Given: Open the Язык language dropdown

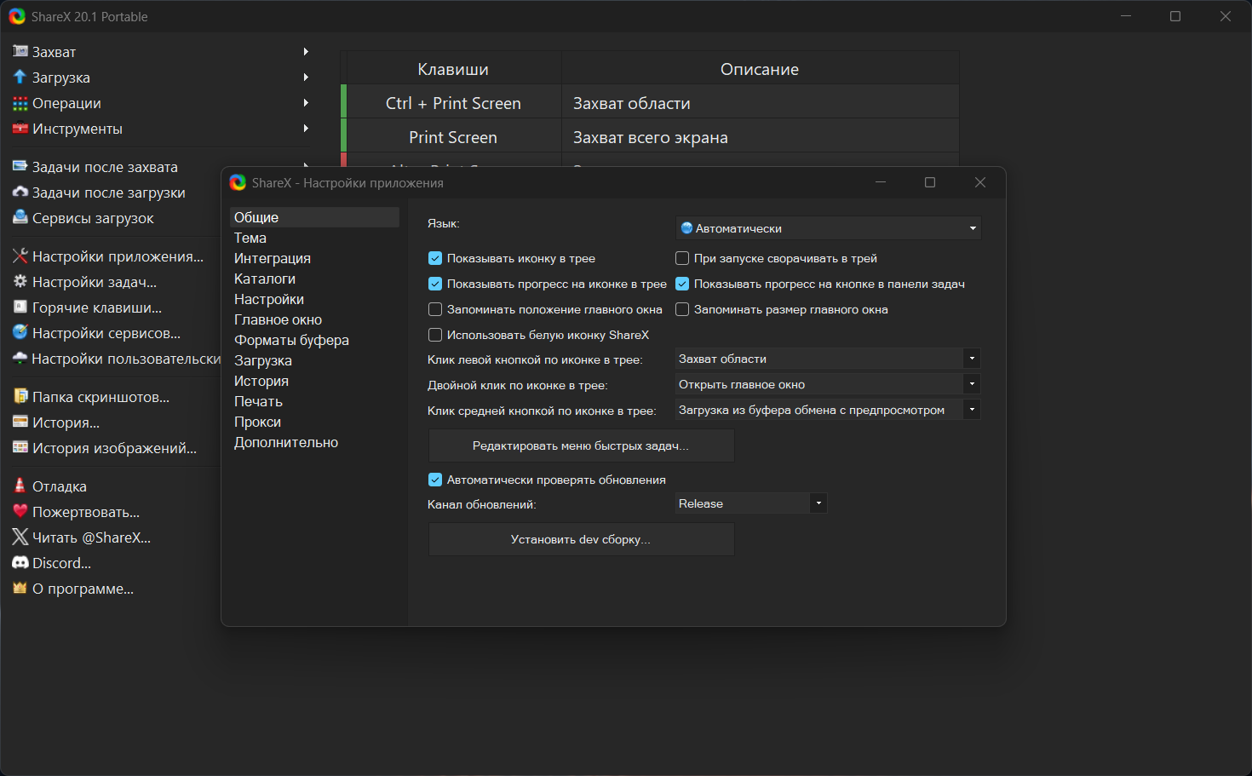Looking at the screenshot, I should 829,228.
